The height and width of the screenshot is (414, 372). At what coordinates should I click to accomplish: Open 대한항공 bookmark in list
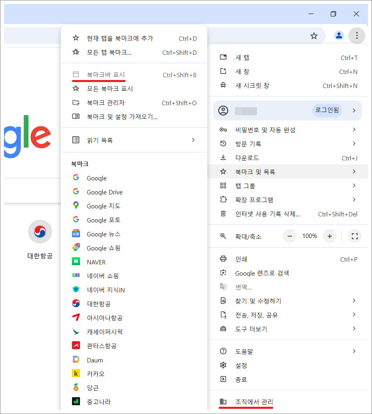134,304
